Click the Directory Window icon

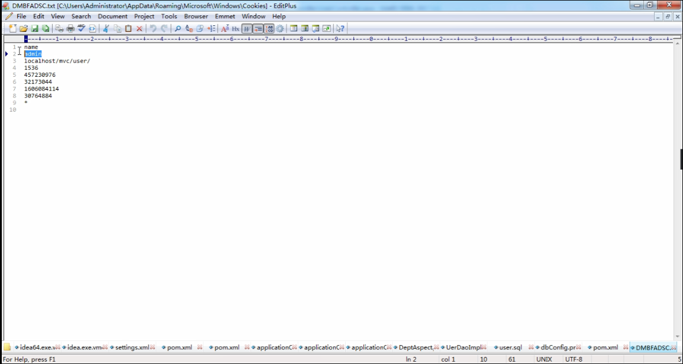[294, 29]
